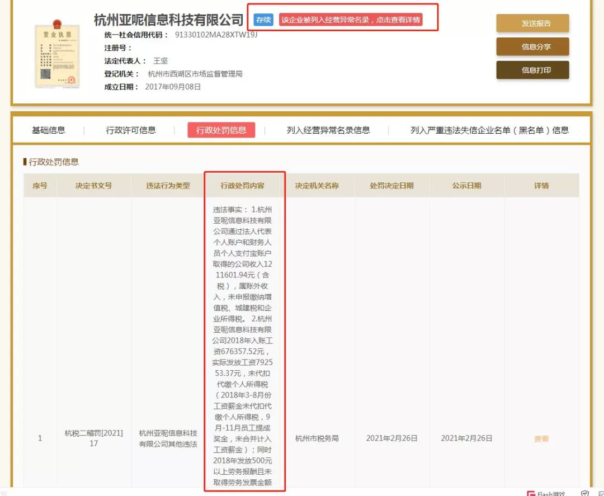
Task: Click the document number 杭税二稽罚[2021]17 cell
Action: 93,438
